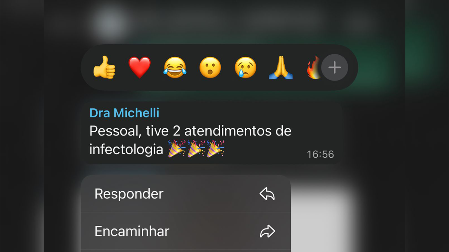Image resolution: width=449 pixels, height=252 pixels.
Task: React with the red heart emoji
Action: point(140,67)
